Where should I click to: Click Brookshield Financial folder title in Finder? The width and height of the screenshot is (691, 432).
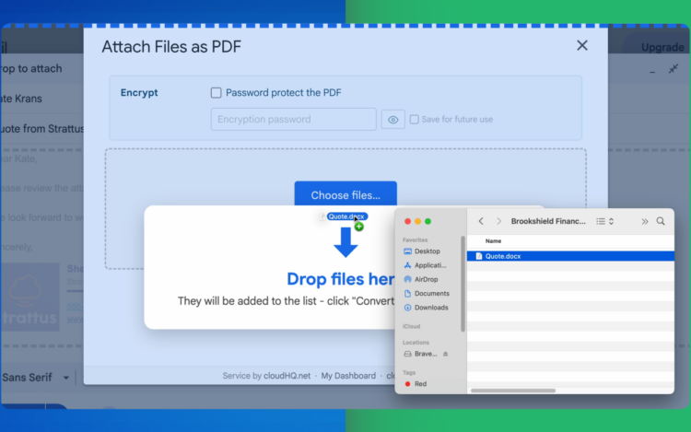(x=548, y=221)
